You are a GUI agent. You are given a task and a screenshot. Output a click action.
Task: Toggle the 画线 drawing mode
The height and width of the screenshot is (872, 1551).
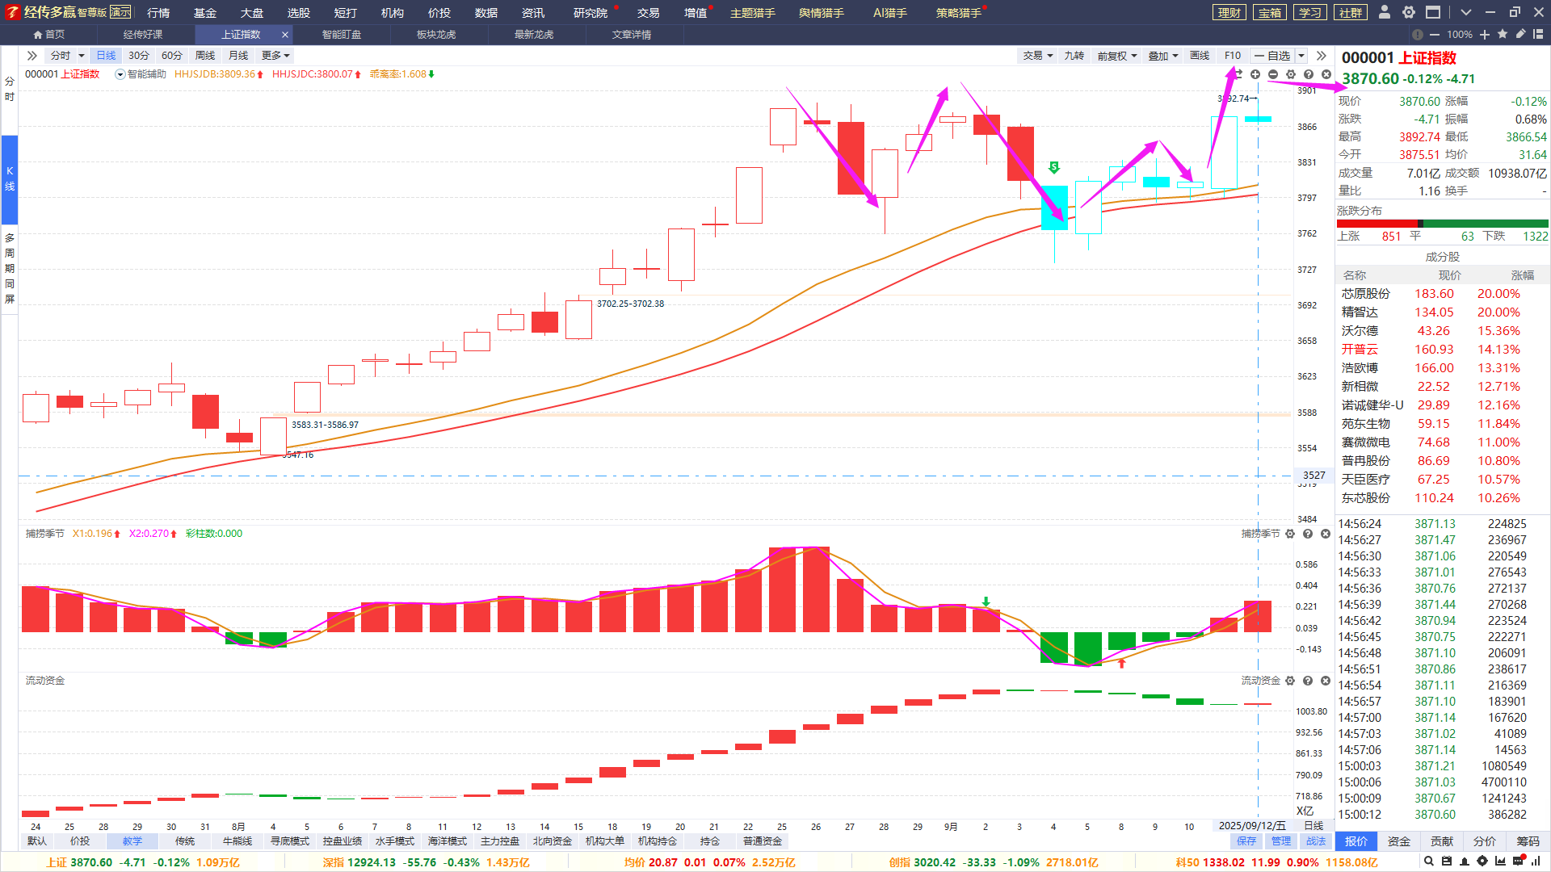tap(1200, 56)
